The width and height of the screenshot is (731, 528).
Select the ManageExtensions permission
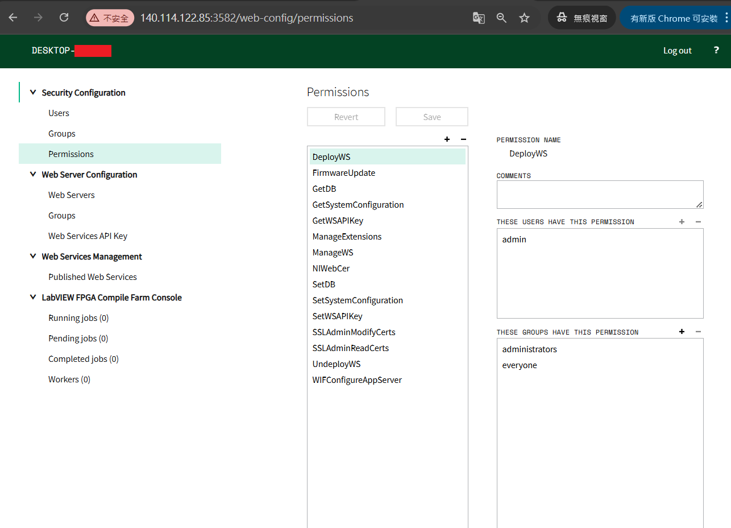pyautogui.click(x=388, y=237)
